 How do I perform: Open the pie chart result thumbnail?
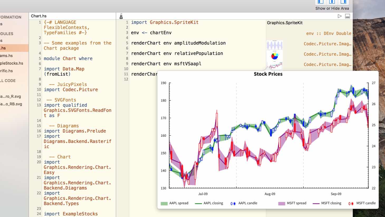coord(275,56)
